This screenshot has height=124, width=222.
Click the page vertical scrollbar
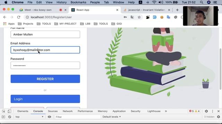coord(220,69)
